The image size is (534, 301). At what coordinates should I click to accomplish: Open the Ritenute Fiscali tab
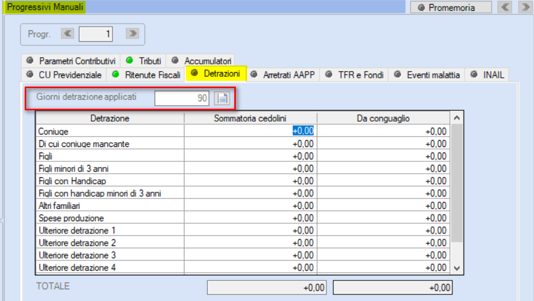[146, 75]
